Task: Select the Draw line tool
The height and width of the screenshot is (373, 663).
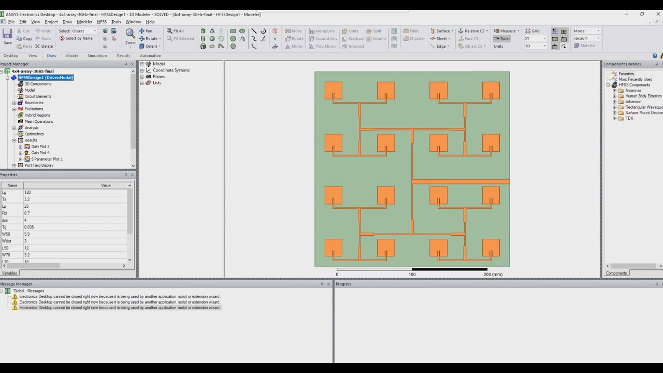Action: pos(254,31)
